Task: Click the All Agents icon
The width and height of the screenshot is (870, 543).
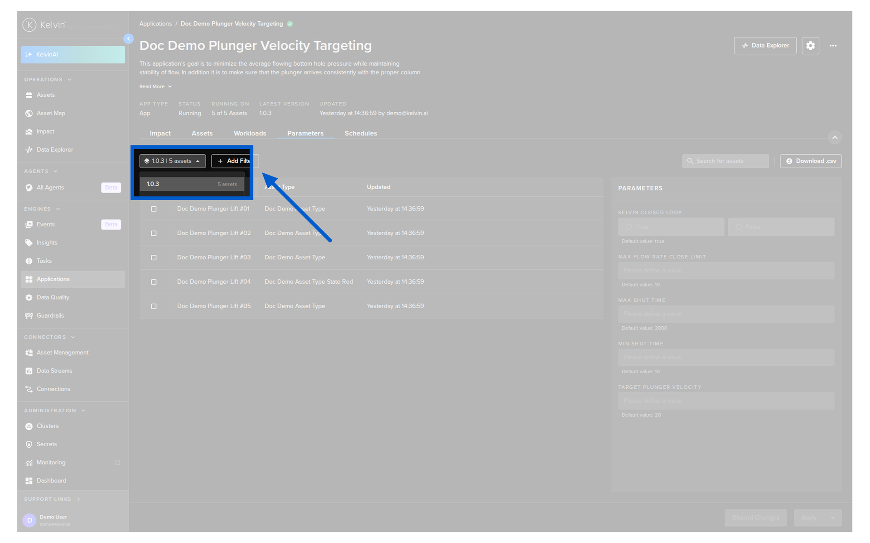Action: (29, 188)
